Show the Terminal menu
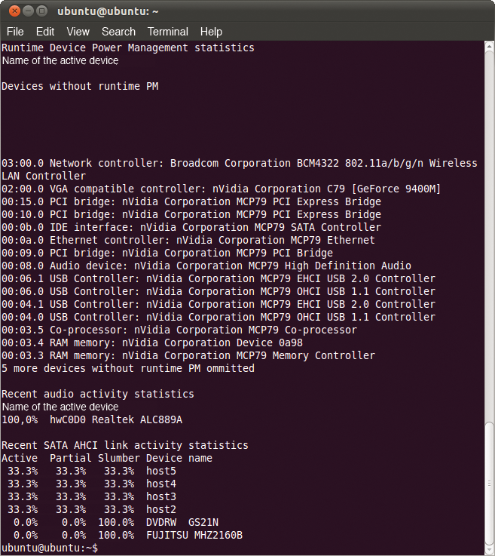 tap(167, 32)
